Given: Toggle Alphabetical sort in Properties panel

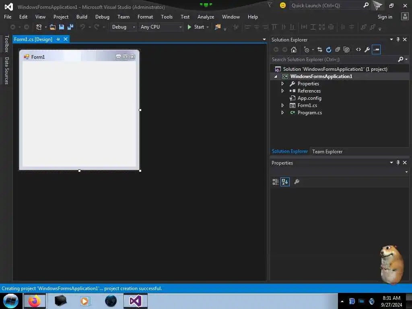Looking at the screenshot, I should 285,181.
